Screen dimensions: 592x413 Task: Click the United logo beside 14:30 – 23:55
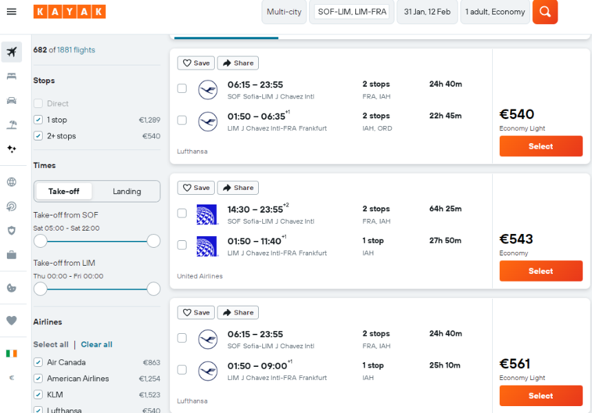[207, 215]
